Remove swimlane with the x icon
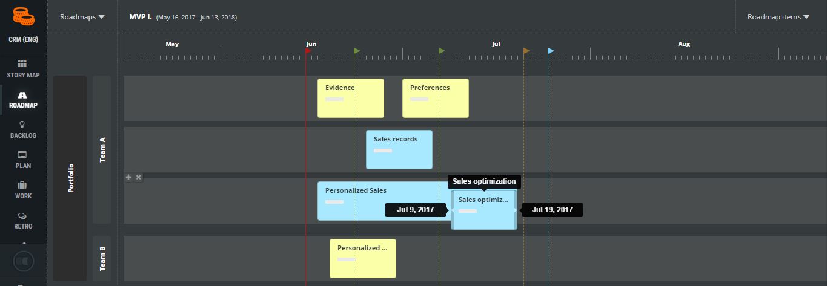827x286 pixels. tap(138, 177)
